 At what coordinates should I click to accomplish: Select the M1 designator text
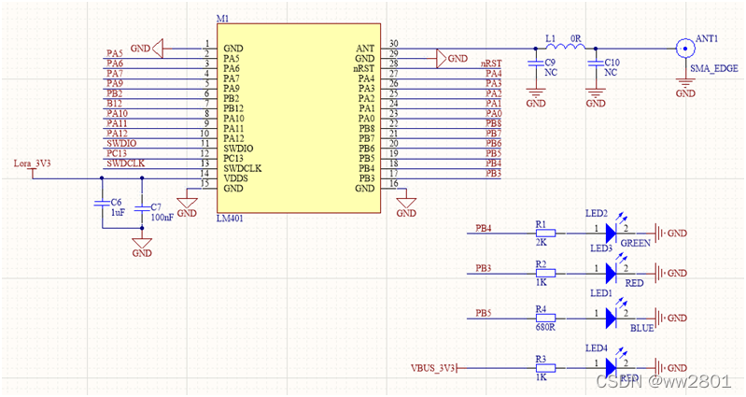[x=222, y=19]
